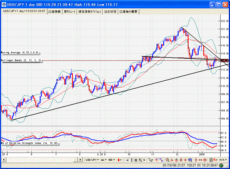Switch to the 口座情報 tab
Image resolution: width=230 pixels, height=169 pixels.
pos(55,11)
